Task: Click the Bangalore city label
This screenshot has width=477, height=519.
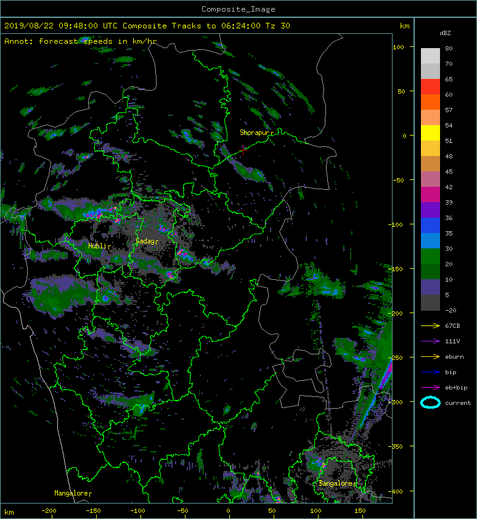Action: 338,484
